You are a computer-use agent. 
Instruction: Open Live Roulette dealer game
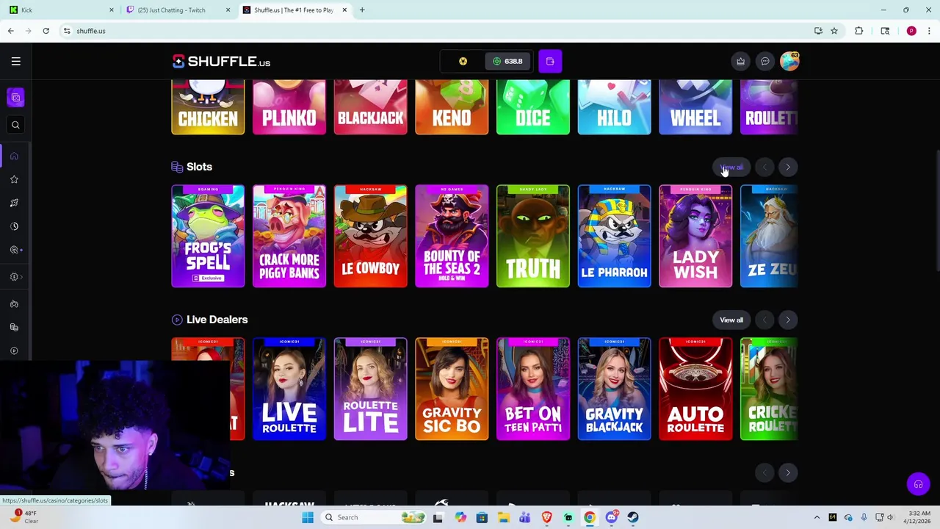click(289, 389)
